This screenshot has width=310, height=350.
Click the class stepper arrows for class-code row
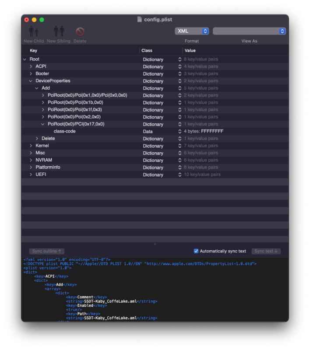[x=180, y=131]
